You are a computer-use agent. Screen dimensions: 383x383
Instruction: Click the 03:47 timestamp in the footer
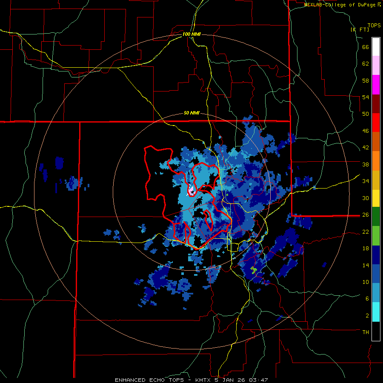pos(258,380)
